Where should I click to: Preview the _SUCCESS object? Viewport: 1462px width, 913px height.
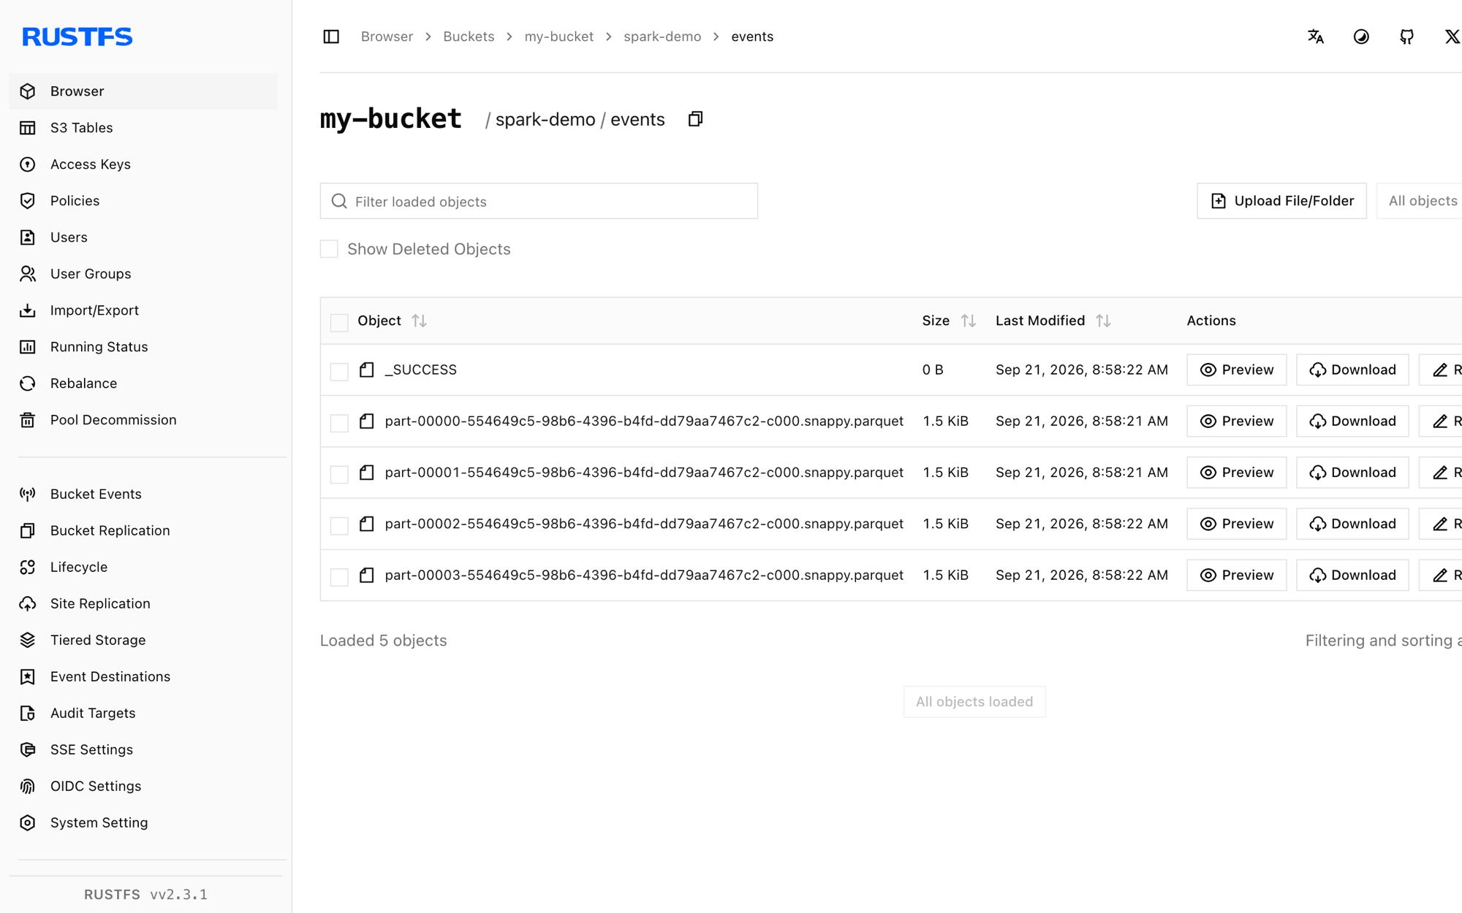tap(1236, 370)
